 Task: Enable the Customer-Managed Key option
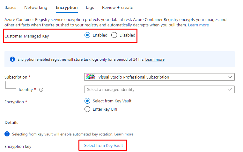pos(88,35)
